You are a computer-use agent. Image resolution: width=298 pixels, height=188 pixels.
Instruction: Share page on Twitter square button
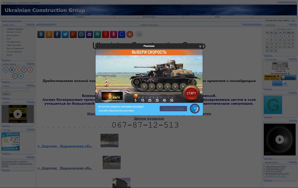(65, 34)
